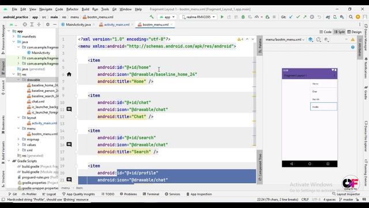369x208 pixels.
Task: Run the app with the green play button
Action: pyautogui.click(x=222, y=17)
